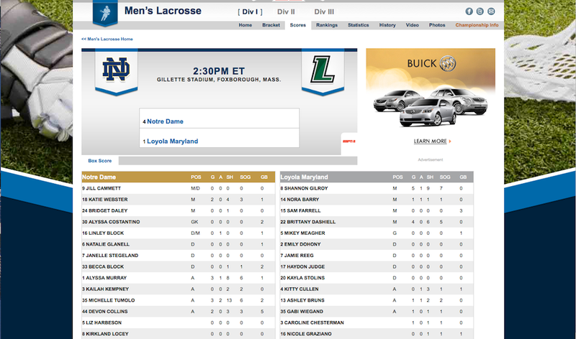
Task: Select the 15 SAM FARRELL row
Action: (377, 210)
